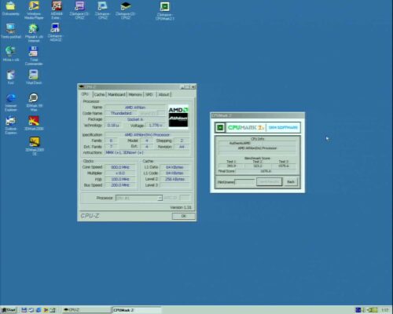
Task: Open the Připojit k síti Internet icon
Action: pyautogui.click(x=34, y=33)
